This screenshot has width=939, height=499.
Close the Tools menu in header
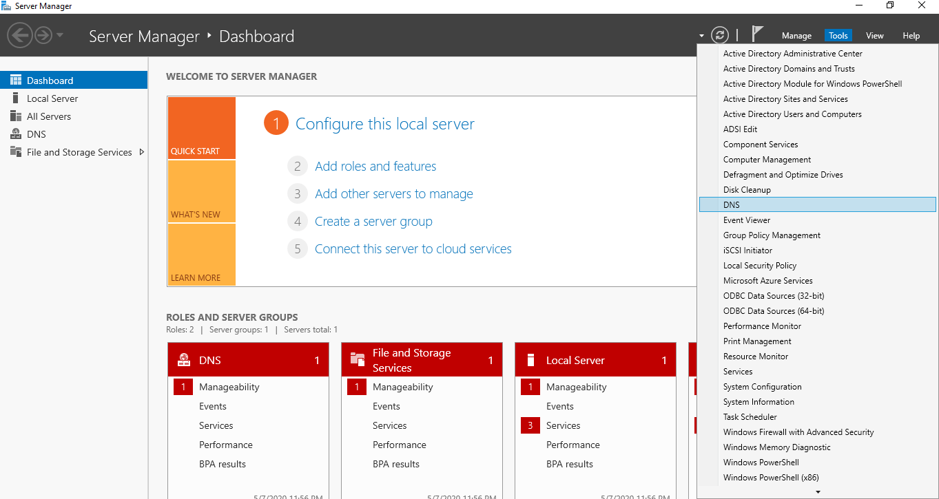coord(838,36)
